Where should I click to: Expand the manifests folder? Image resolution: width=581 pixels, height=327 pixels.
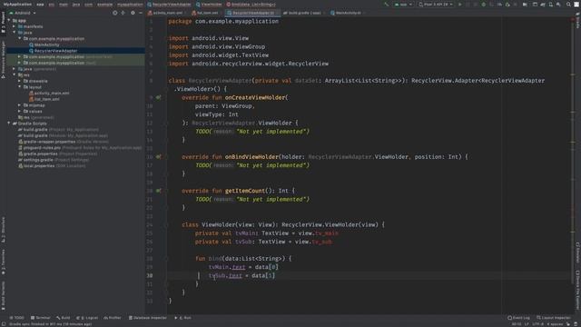15,26
